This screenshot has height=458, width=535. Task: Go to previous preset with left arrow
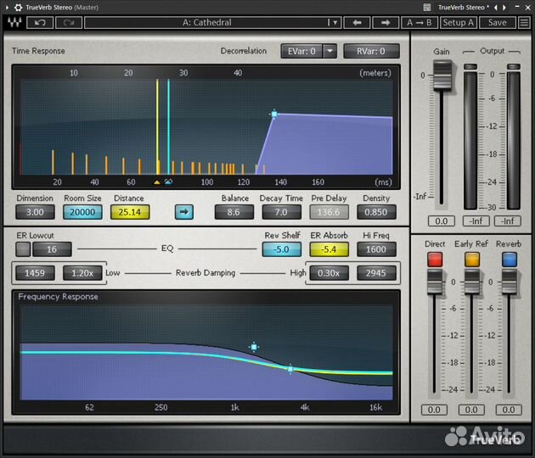[357, 23]
